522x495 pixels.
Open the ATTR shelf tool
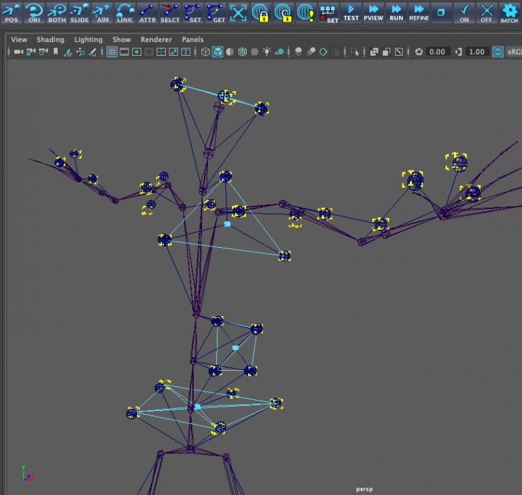pos(147,12)
